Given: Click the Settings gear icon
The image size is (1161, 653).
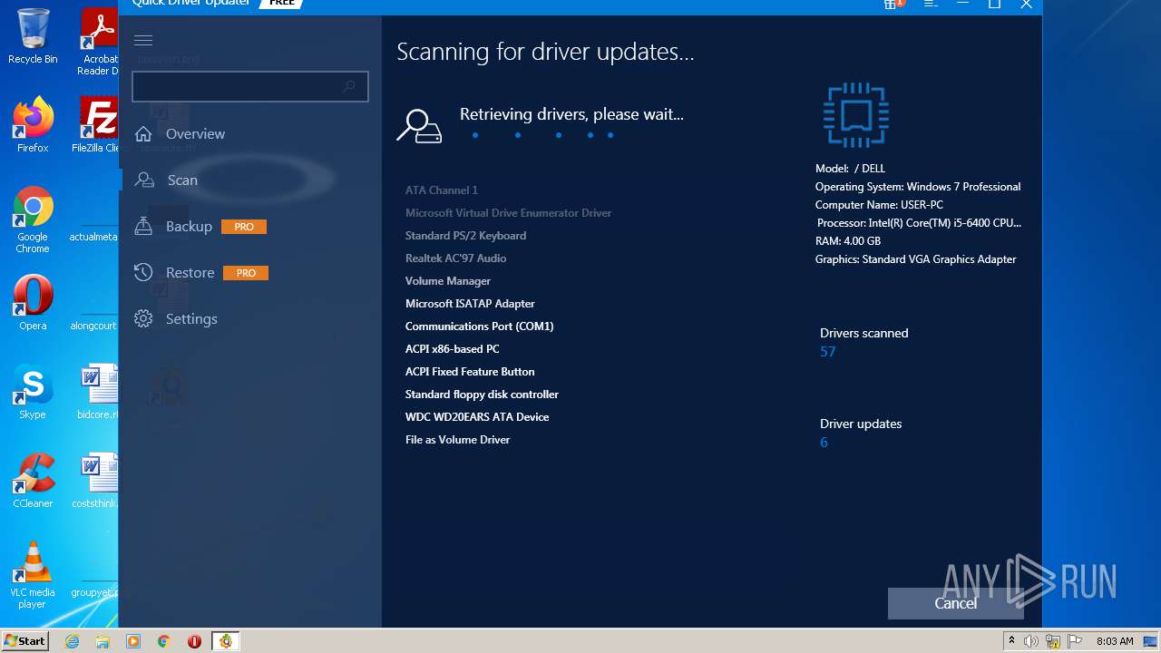Looking at the screenshot, I should pos(143,318).
